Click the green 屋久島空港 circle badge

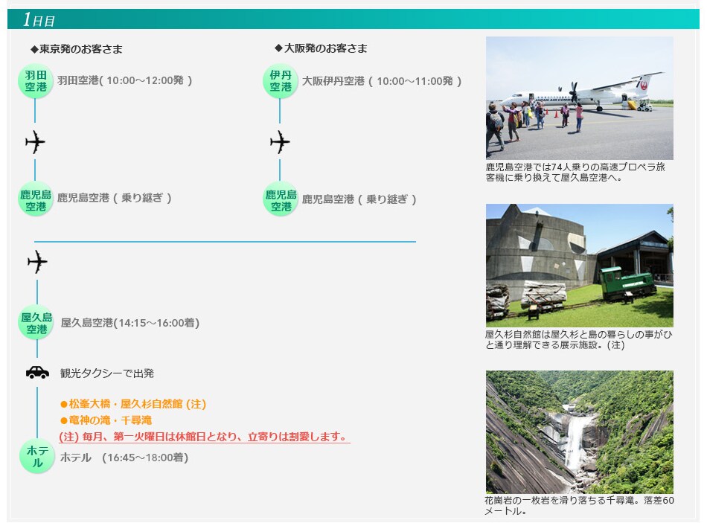pyautogui.click(x=36, y=323)
